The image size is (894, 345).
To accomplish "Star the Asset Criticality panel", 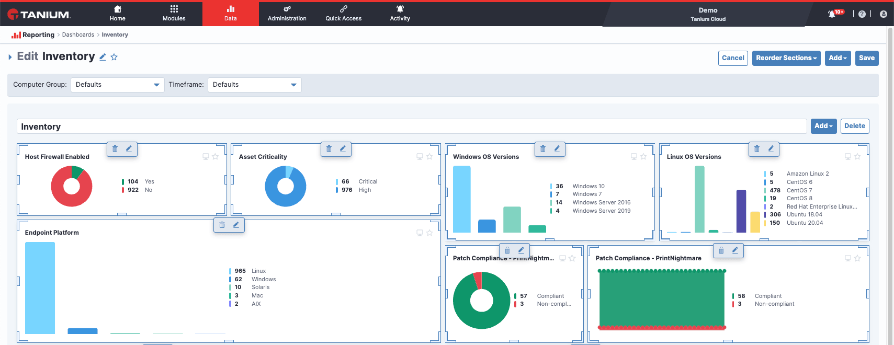I will tap(429, 157).
